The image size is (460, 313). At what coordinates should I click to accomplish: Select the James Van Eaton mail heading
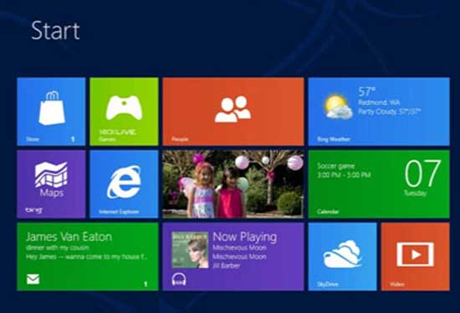pyautogui.click(x=69, y=236)
